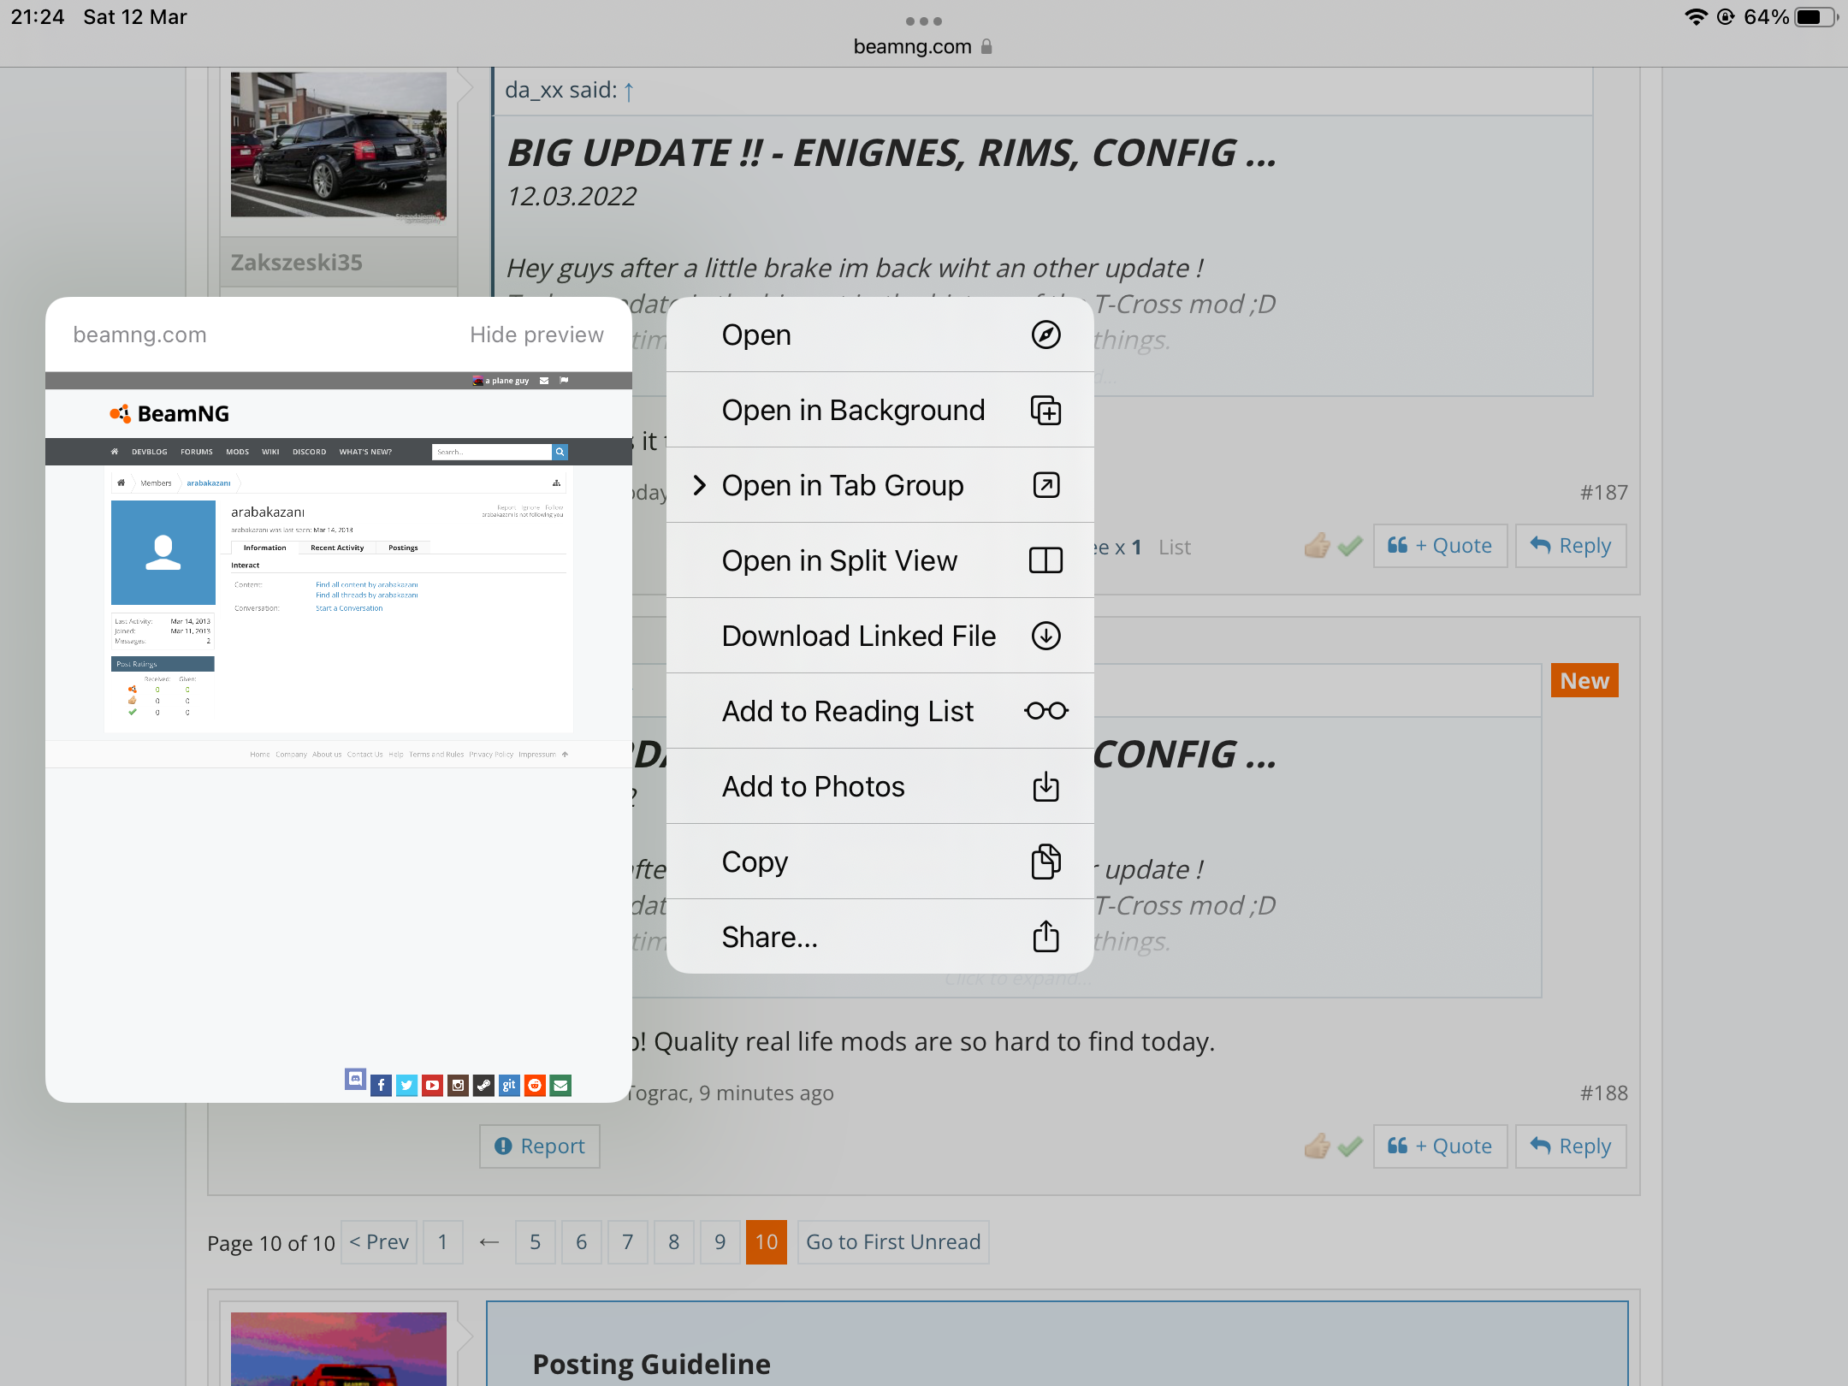Select the 'Posting Guideline' heading text
The width and height of the screenshot is (1848, 1386).
point(651,1364)
